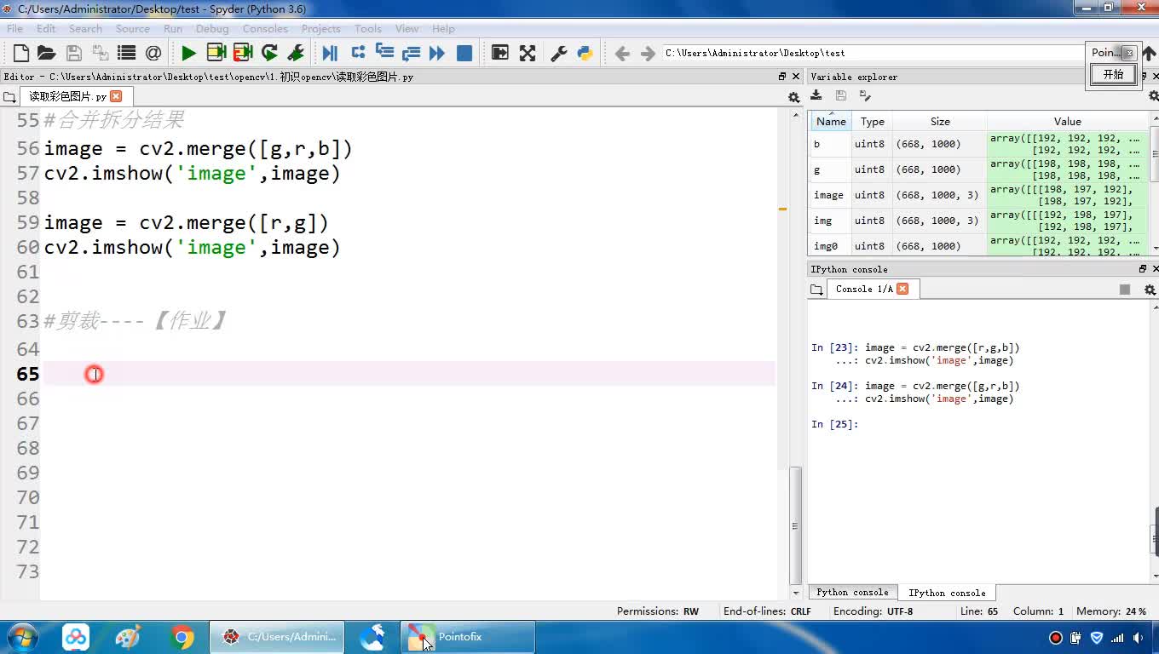Close the 读取彩色图片.py editor tab

[x=117, y=96]
